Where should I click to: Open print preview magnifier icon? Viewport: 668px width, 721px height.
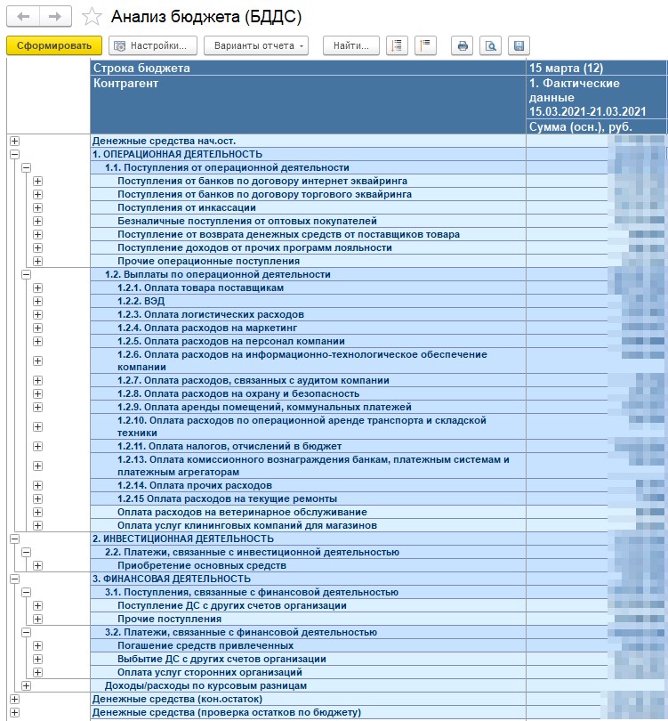coord(490,45)
